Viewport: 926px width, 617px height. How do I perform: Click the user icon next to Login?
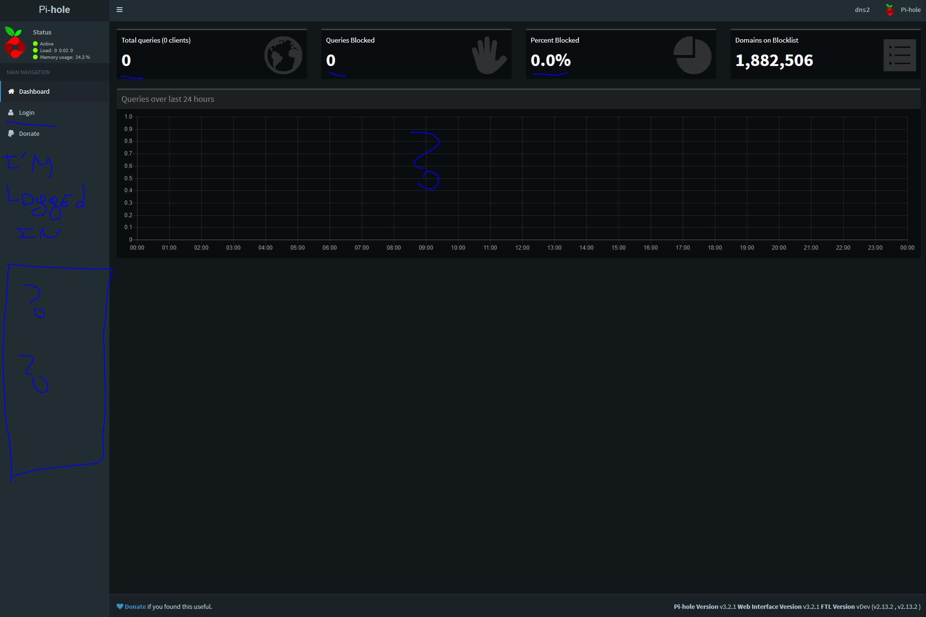click(x=11, y=112)
